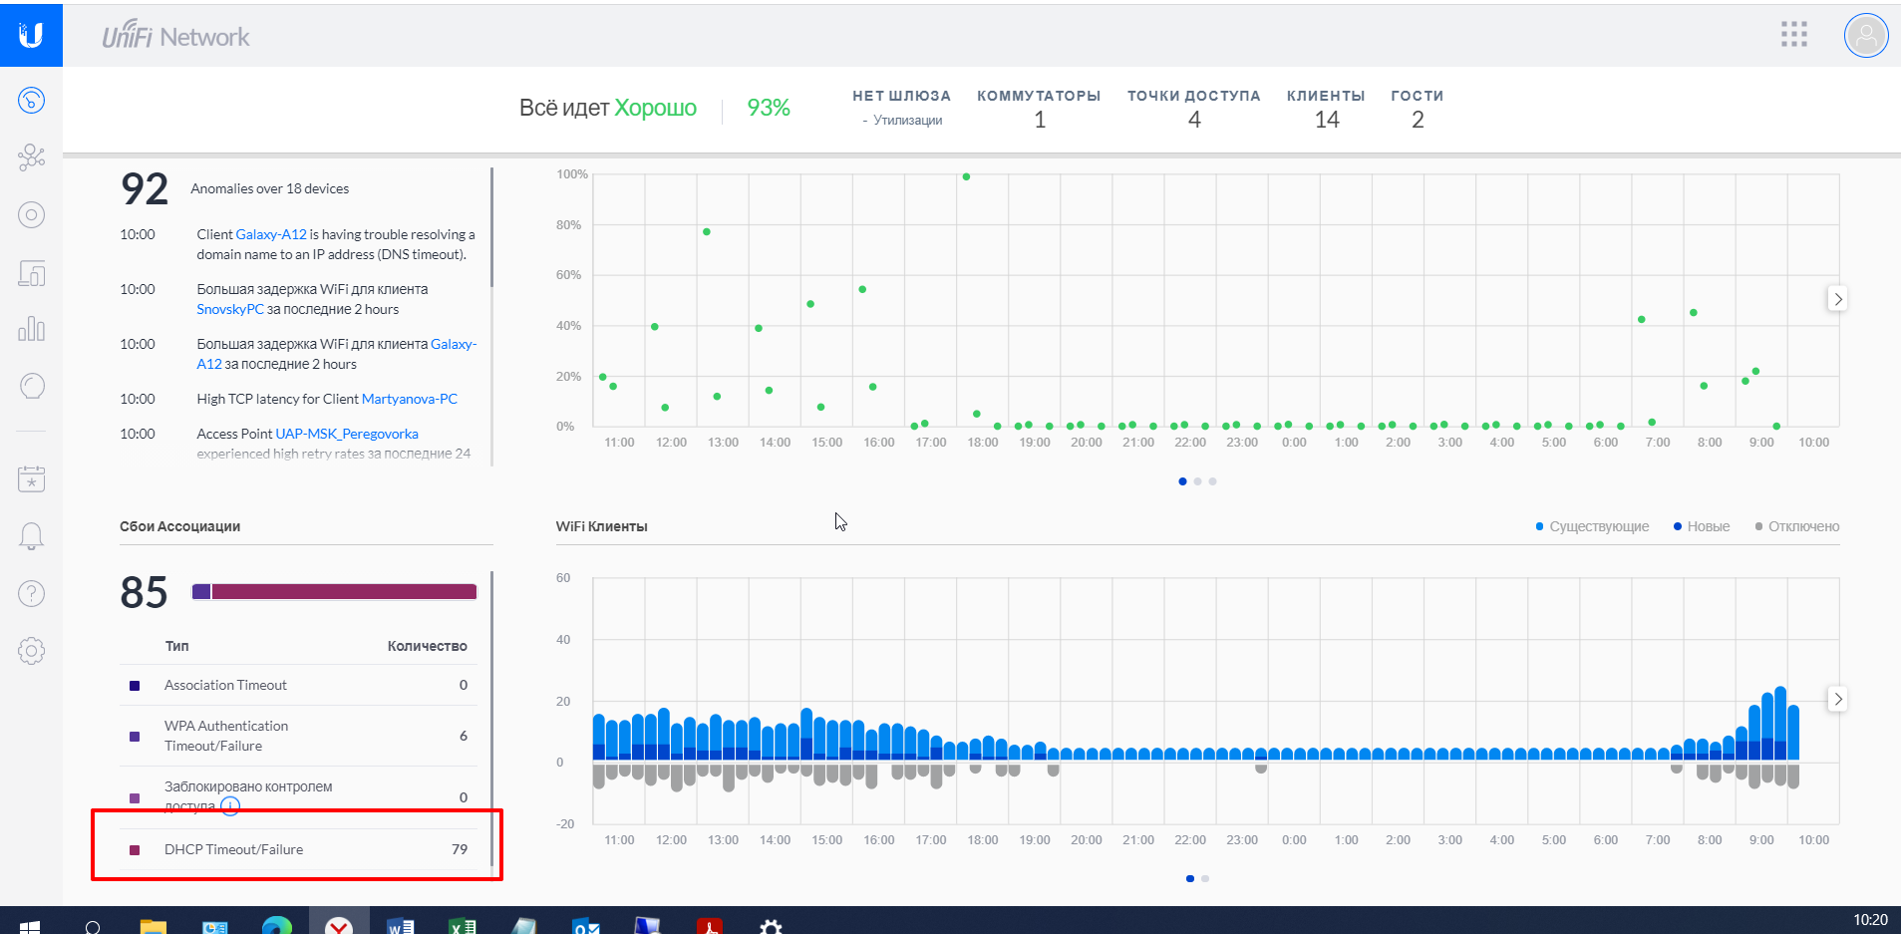Open the Нет шлюза summary section
The height and width of the screenshot is (934, 1901).
tap(901, 108)
